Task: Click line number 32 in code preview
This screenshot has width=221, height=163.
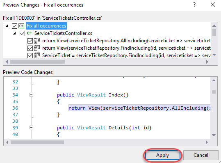Action: (x=15, y=82)
